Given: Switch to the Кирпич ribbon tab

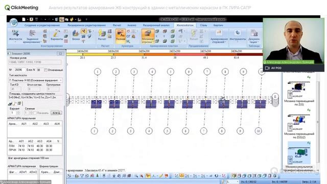Looking at the screenshot, I should 218,25.
